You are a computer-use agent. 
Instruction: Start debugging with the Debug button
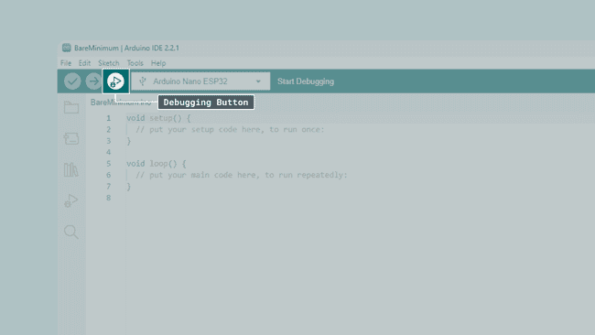pos(115,81)
